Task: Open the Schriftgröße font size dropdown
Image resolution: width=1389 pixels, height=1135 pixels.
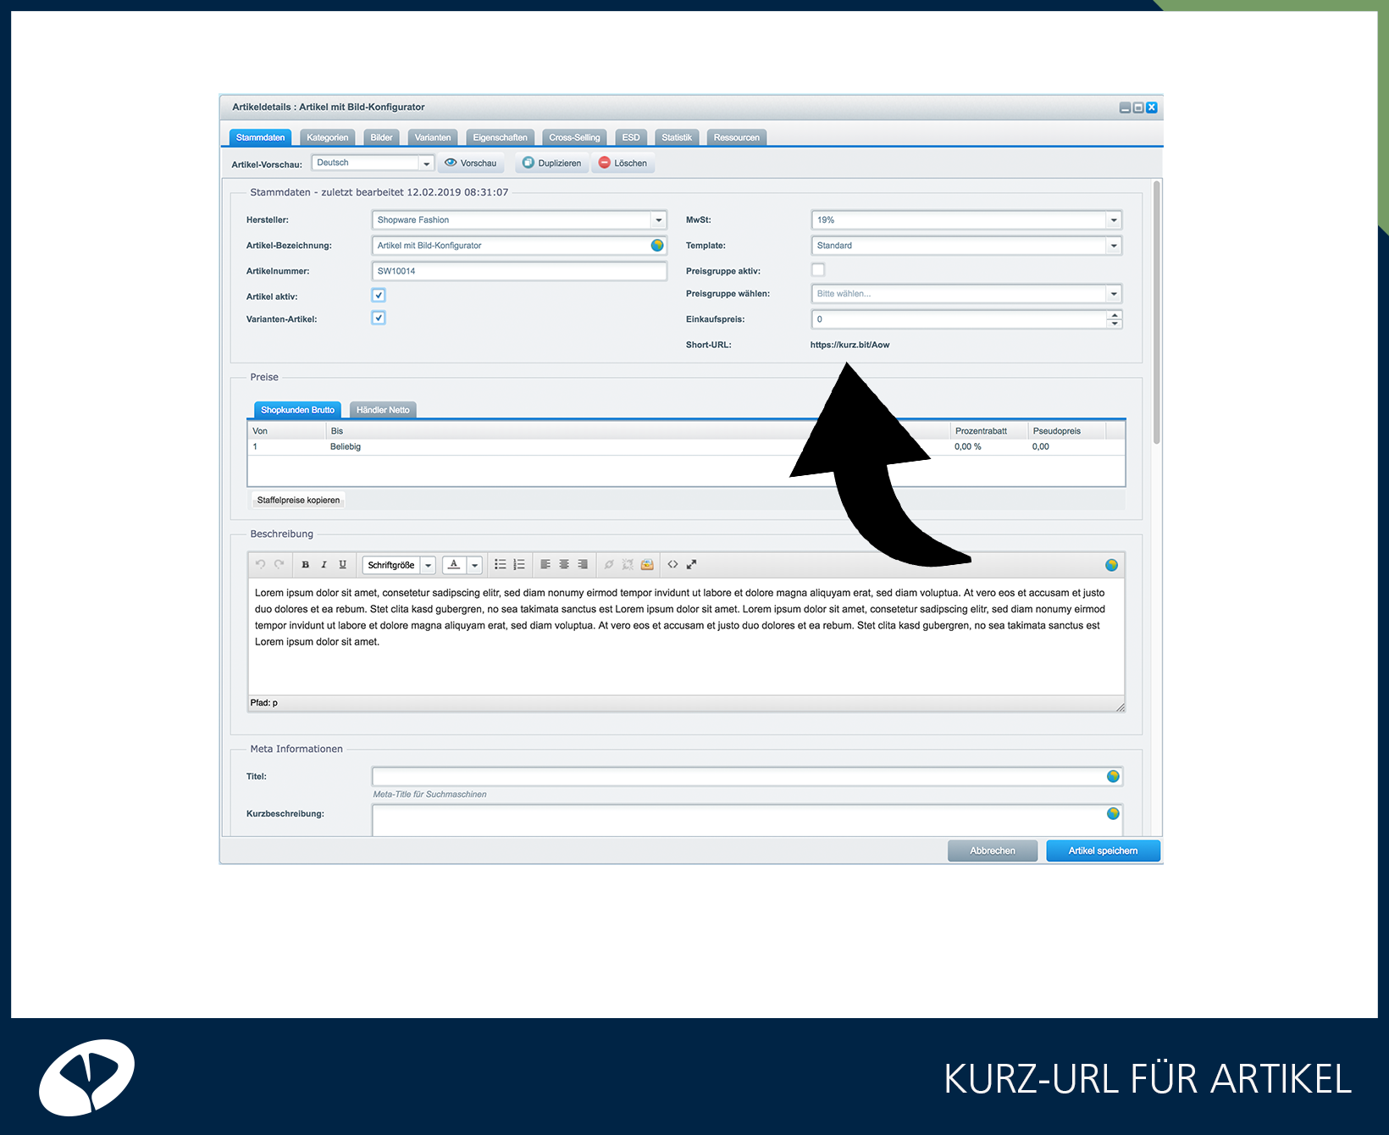Action: (x=429, y=565)
